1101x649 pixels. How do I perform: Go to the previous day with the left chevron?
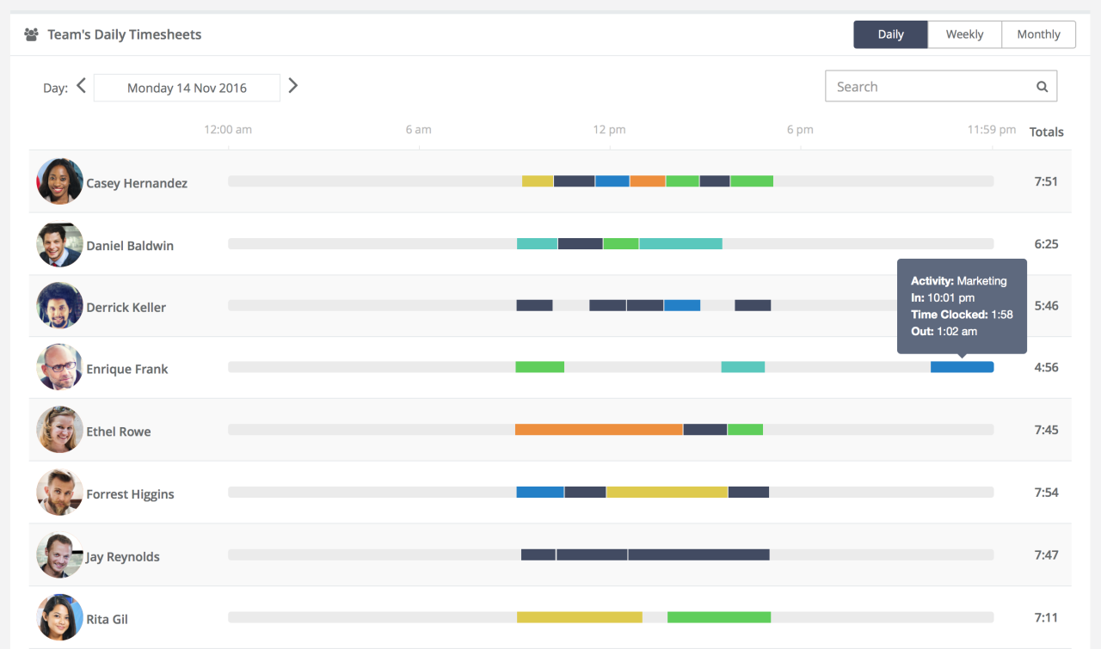[80, 85]
